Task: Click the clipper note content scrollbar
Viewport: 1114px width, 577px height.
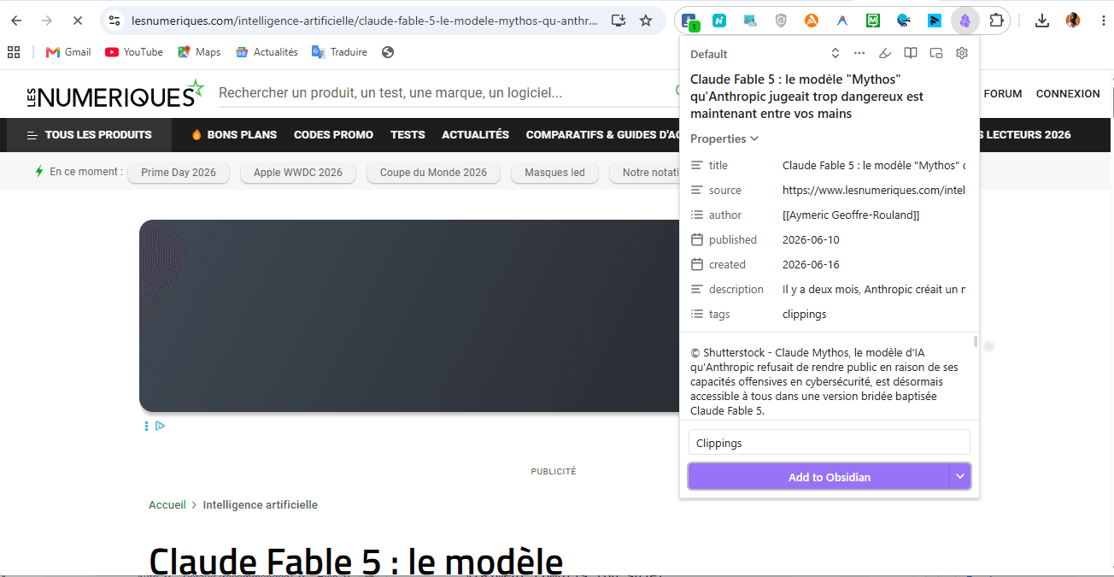Action: 976,342
